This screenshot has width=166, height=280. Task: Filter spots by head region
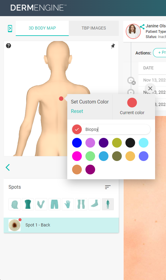15,204
